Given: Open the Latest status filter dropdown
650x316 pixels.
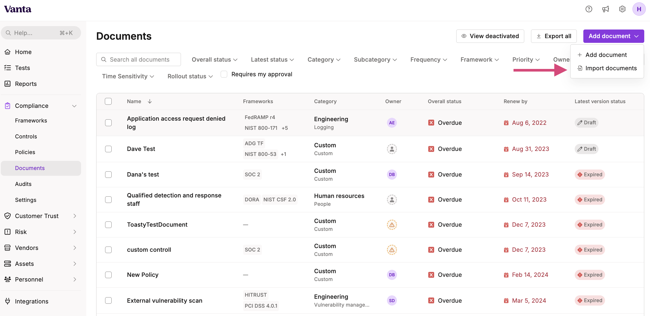Looking at the screenshot, I should point(272,60).
